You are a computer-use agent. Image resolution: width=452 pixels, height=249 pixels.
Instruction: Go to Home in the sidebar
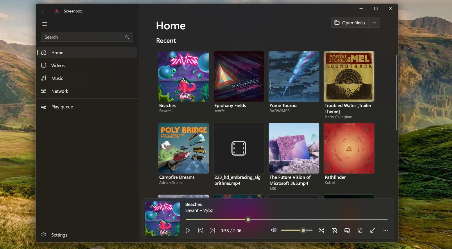click(87, 53)
